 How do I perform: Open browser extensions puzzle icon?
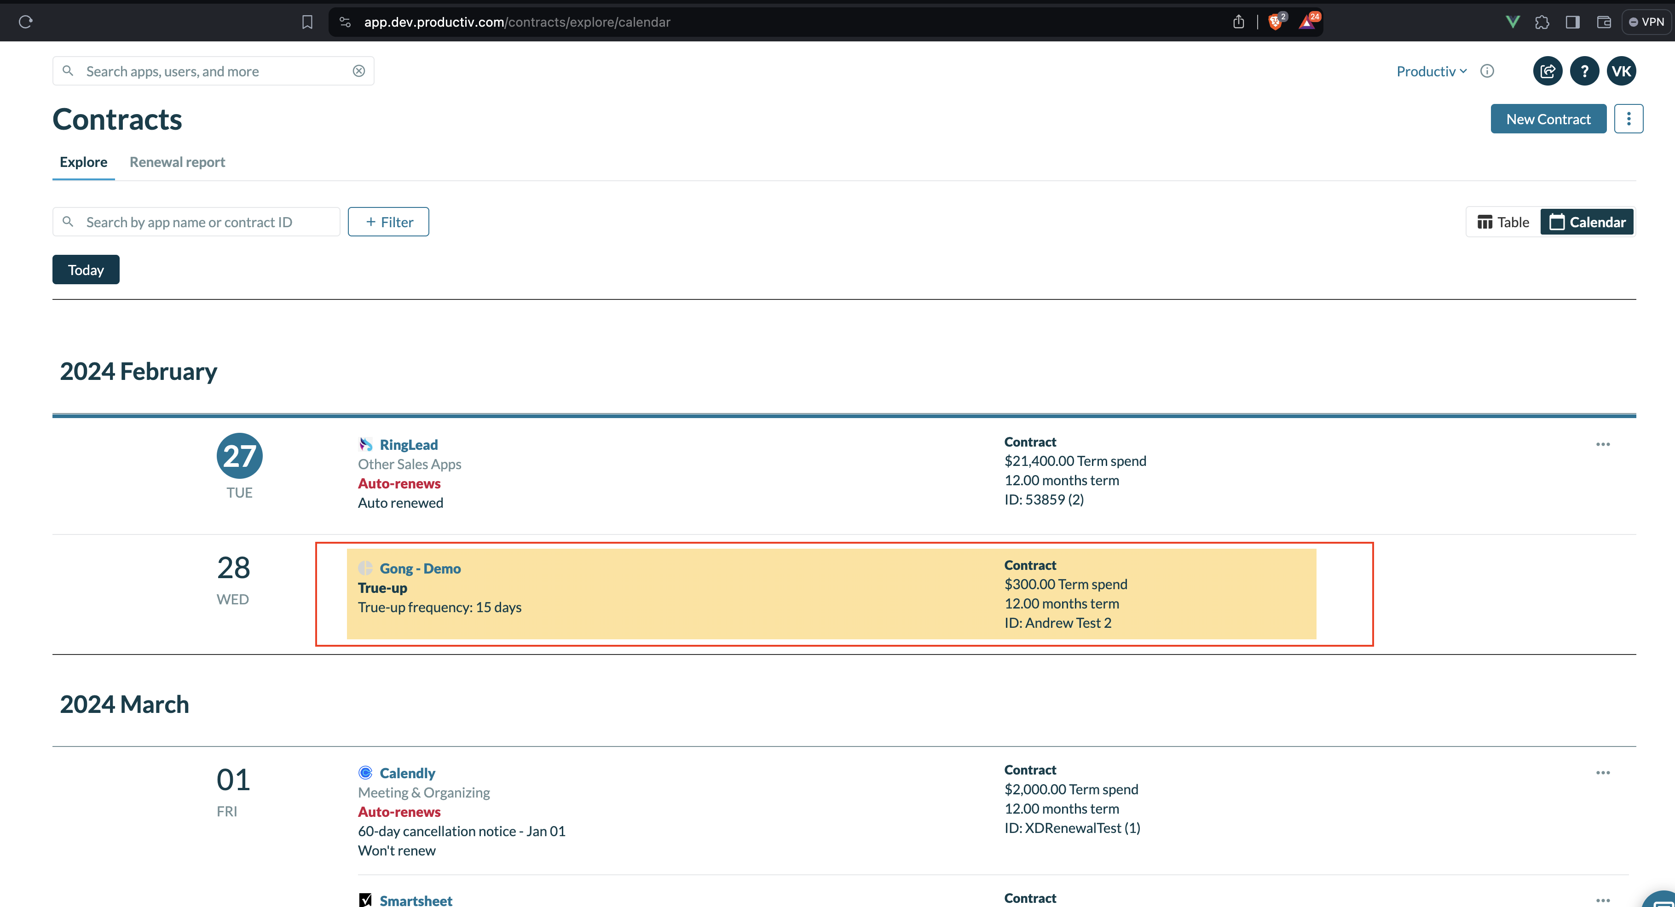(x=1542, y=22)
